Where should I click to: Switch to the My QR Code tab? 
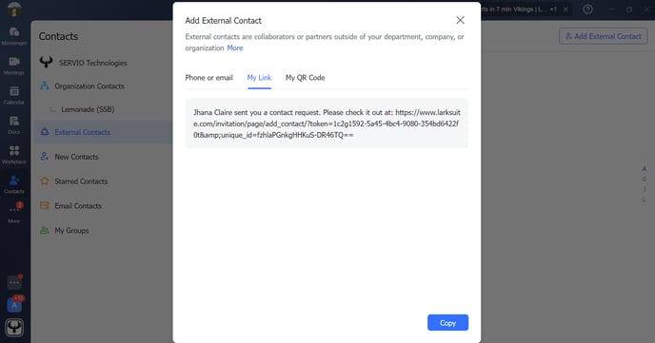[x=305, y=78]
